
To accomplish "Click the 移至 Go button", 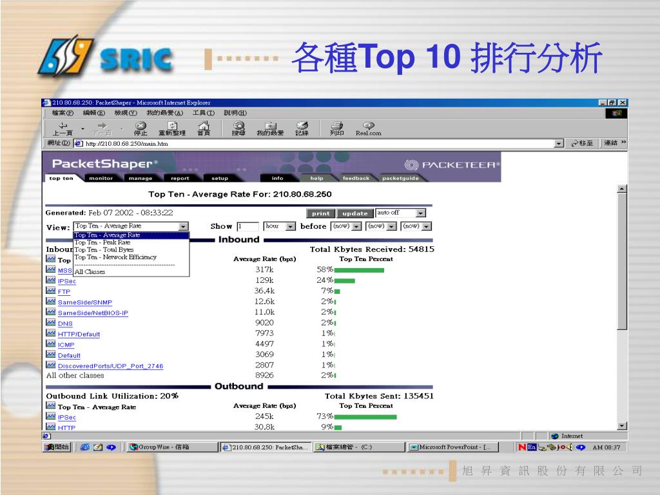I will click(x=582, y=144).
